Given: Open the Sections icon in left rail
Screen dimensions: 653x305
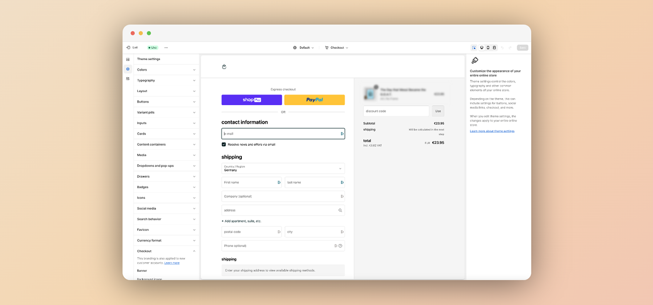Looking at the screenshot, I should click(x=128, y=59).
